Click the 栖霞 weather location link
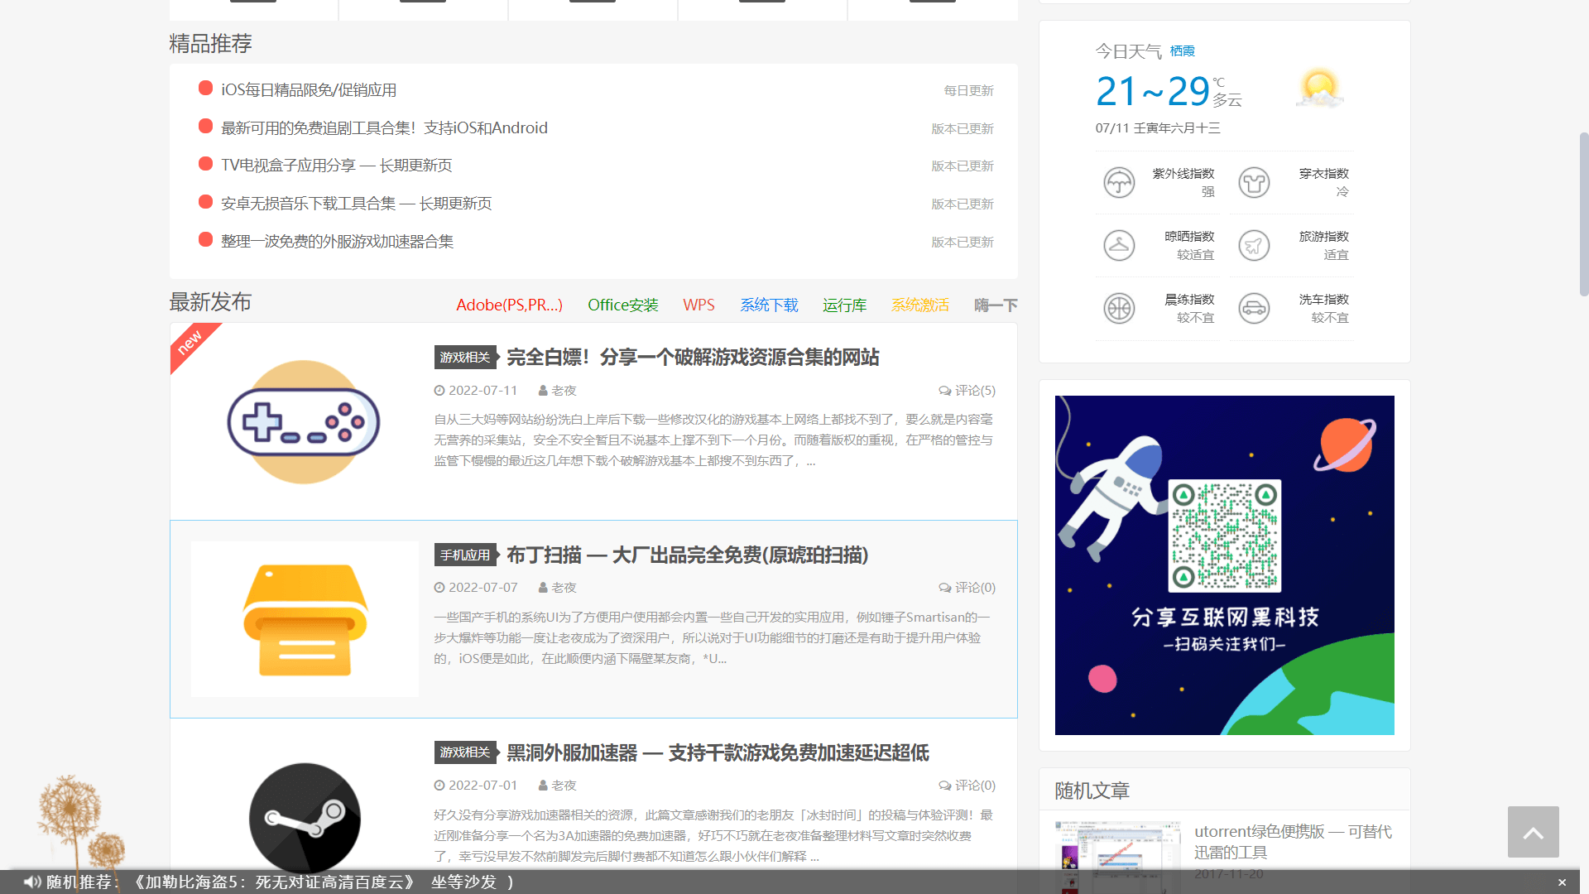This screenshot has height=894, width=1589. tap(1182, 51)
